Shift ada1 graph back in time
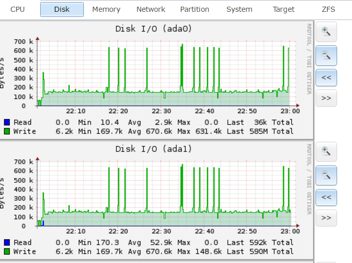The image size is (352, 263). coord(326,197)
